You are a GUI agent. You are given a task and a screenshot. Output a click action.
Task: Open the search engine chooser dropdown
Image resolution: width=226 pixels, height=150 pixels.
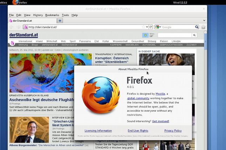(x=158, y=27)
